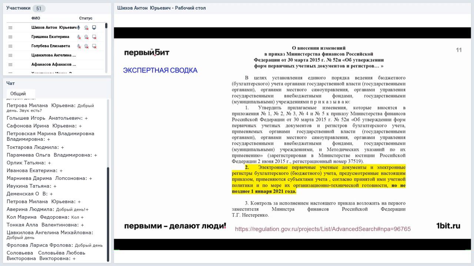Open row menu icon for Голубева Елизавета
The width and height of the screenshot is (474, 266).
click(x=10, y=46)
